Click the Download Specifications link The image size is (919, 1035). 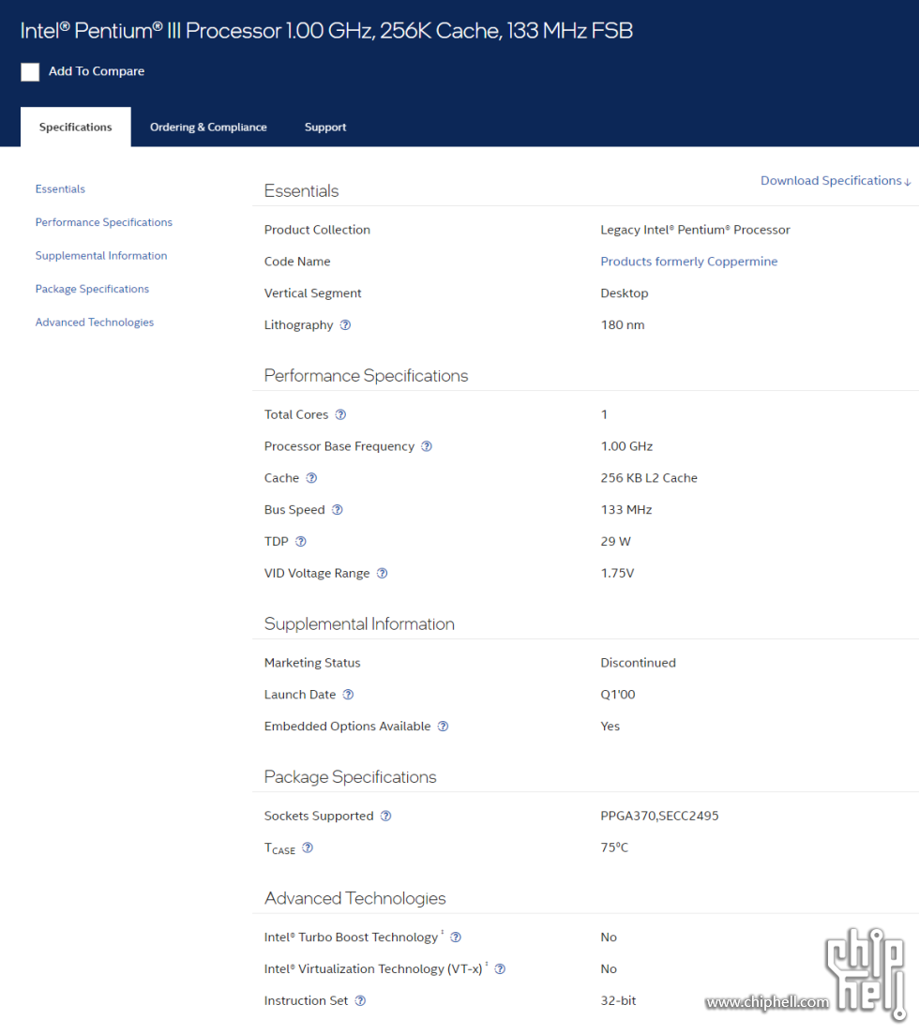coord(836,181)
